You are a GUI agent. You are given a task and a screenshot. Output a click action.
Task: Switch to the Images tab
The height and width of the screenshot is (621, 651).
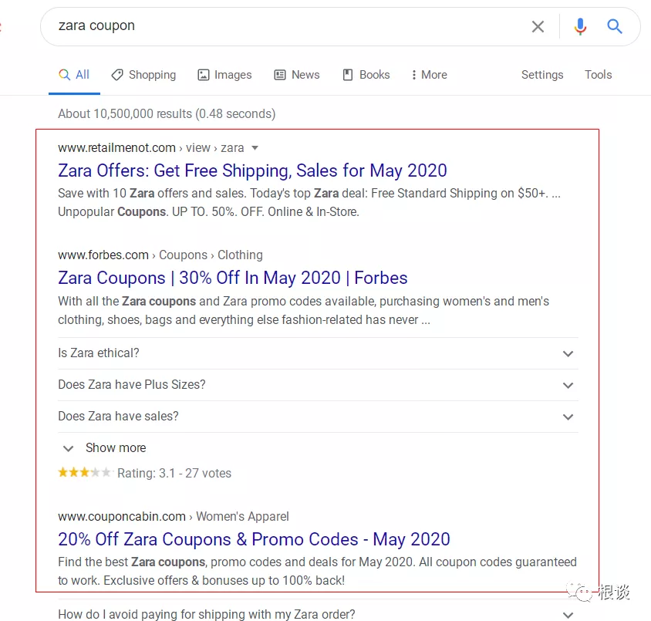point(224,75)
